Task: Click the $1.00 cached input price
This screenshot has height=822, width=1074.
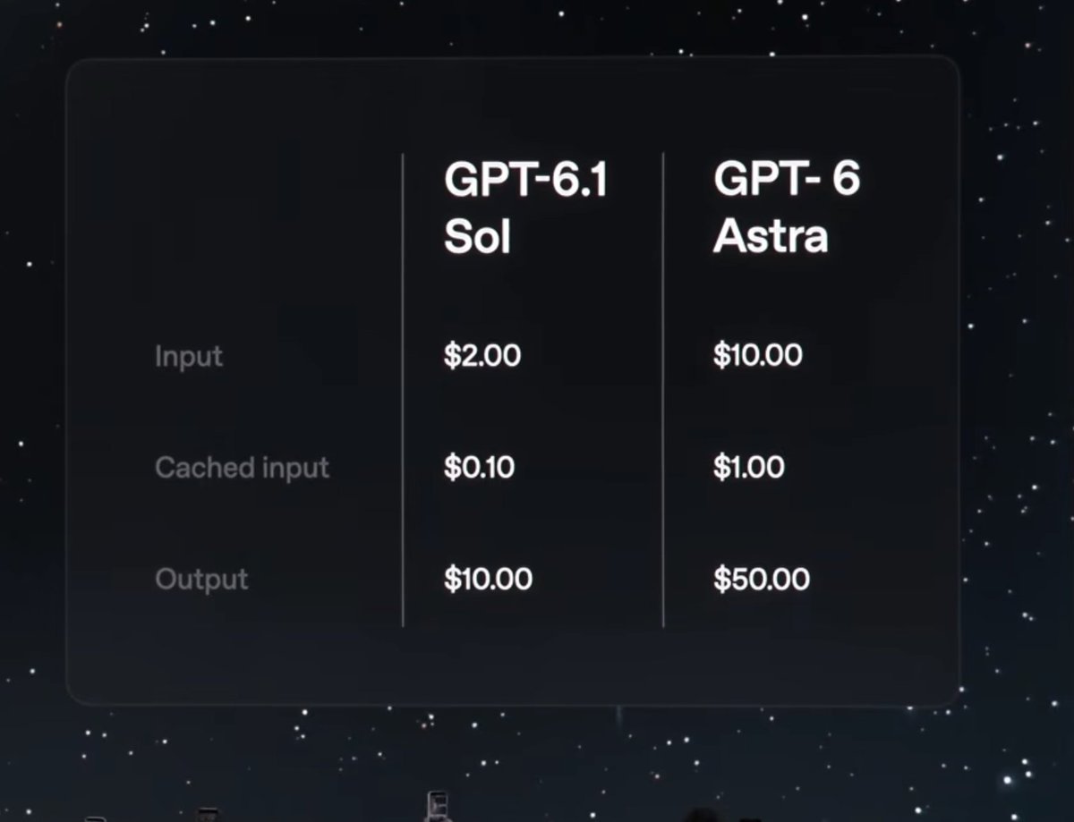Action: click(x=749, y=468)
